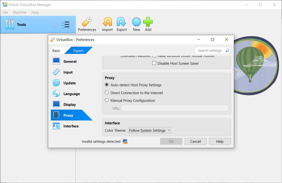Click Cancel in Preferences dialog
282x183 pixels.
[x=196, y=141]
